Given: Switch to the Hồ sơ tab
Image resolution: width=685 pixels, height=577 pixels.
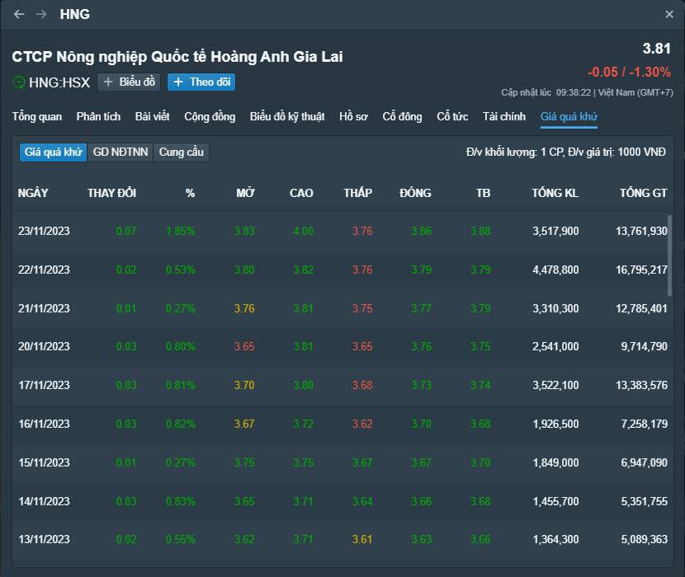Looking at the screenshot, I should (x=353, y=116).
